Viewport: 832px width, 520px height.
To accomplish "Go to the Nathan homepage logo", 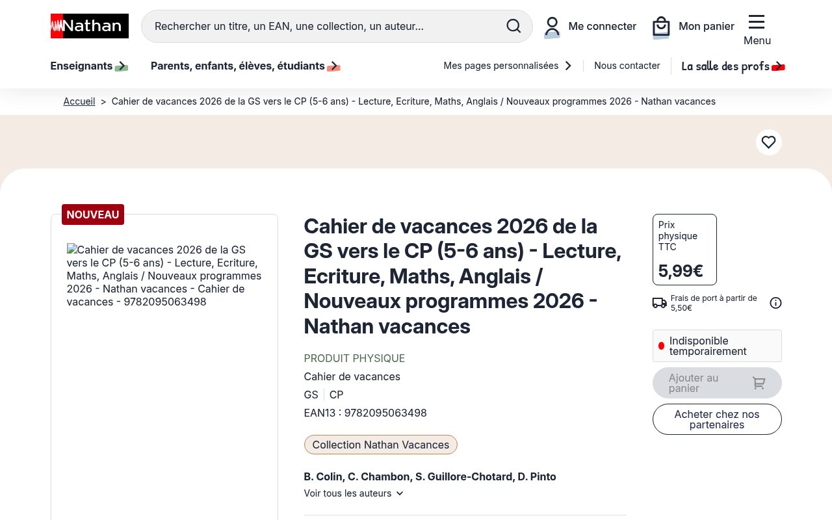I will click(90, 26).
